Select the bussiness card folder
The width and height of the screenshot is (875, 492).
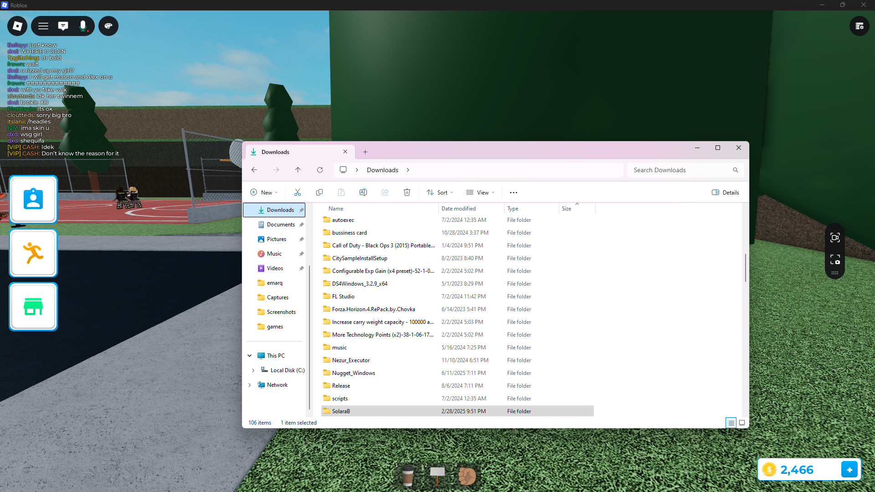pyautogui.click(x=458, y=233)
